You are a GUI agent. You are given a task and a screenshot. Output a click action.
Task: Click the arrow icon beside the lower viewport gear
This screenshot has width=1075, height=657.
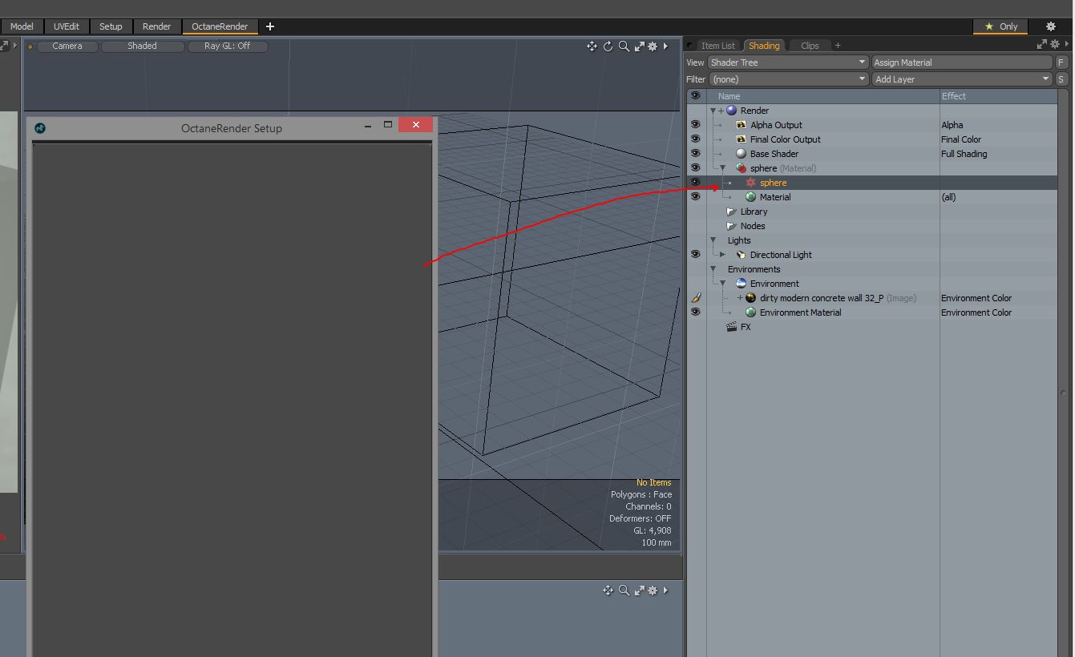[665, 590]
